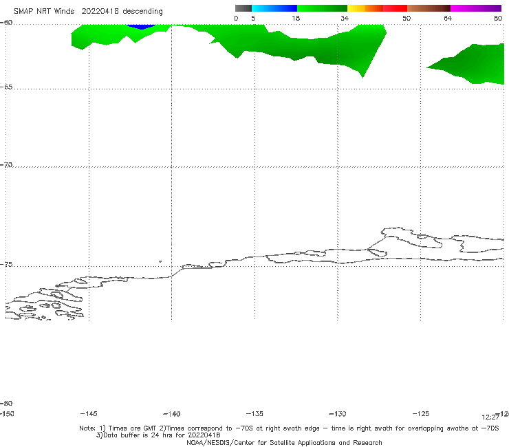509x447 pixels.
Task: Click the '-135' longitude axis label
Action: coord(254,413)
